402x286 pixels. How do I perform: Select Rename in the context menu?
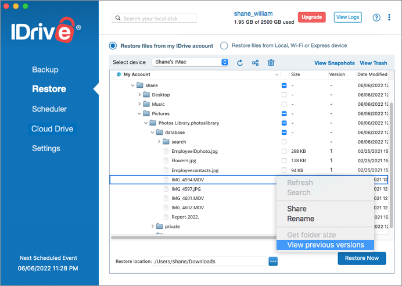tap(300, 219)
